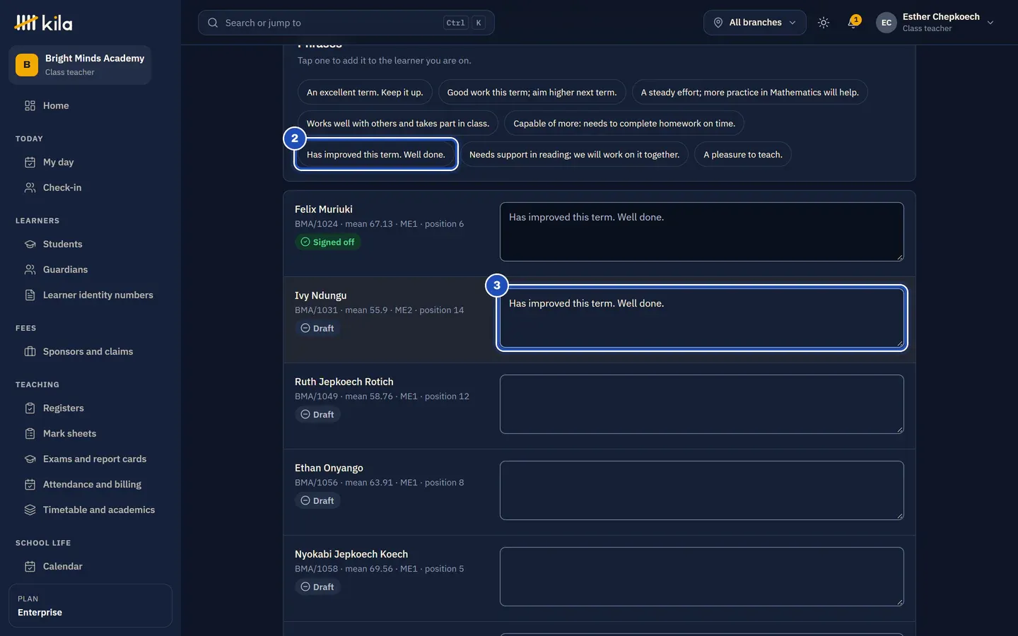1018x636 pixels.
Task: Click Ivy Ndungu's comment box
Action: pyautogui.click(x=702, y=318)
